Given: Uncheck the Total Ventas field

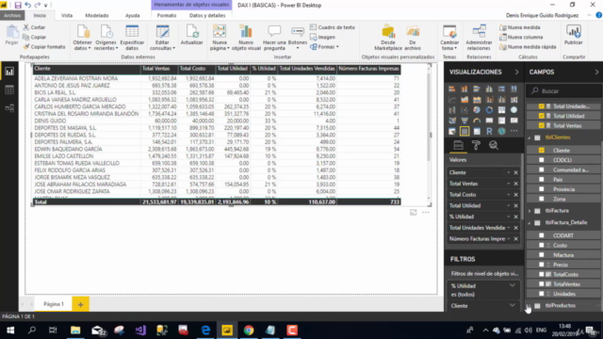Looking at the screenshot, I should click(x=542, y=125).
